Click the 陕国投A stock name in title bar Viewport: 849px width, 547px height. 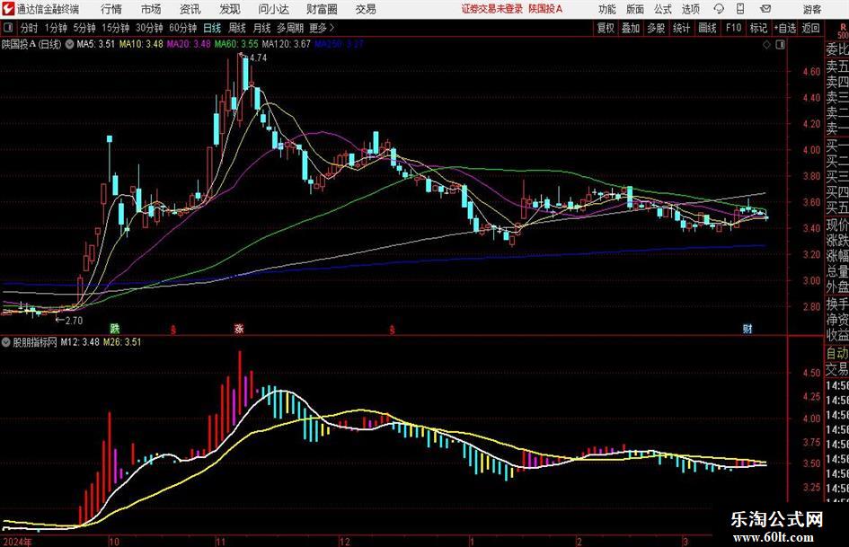coord(546,9)
